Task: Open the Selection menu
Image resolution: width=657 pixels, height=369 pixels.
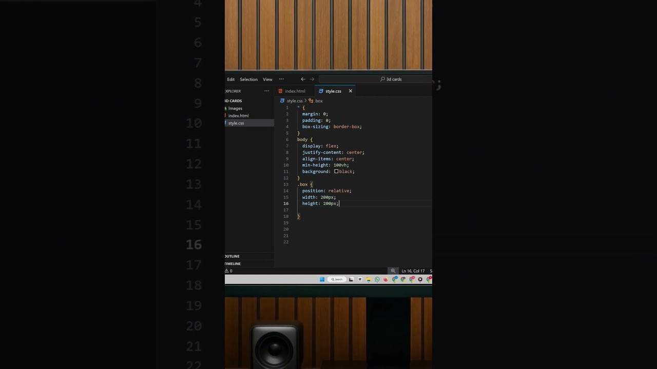Action: click(x=248, y=79)
